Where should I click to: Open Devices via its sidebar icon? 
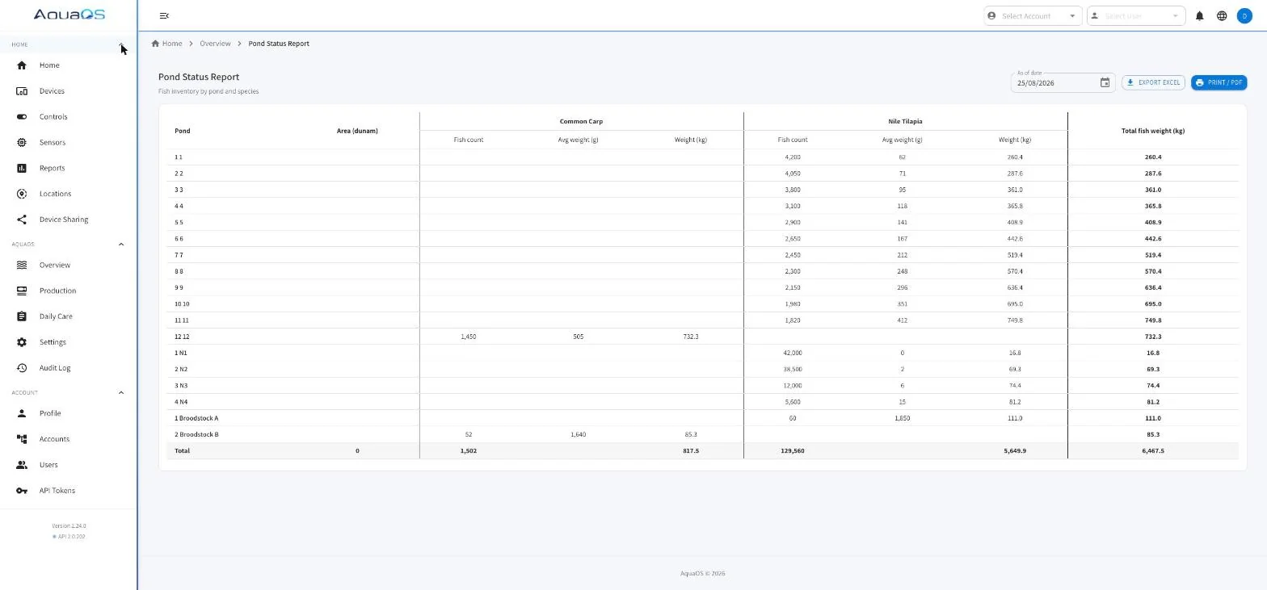[x=22, y=91]
